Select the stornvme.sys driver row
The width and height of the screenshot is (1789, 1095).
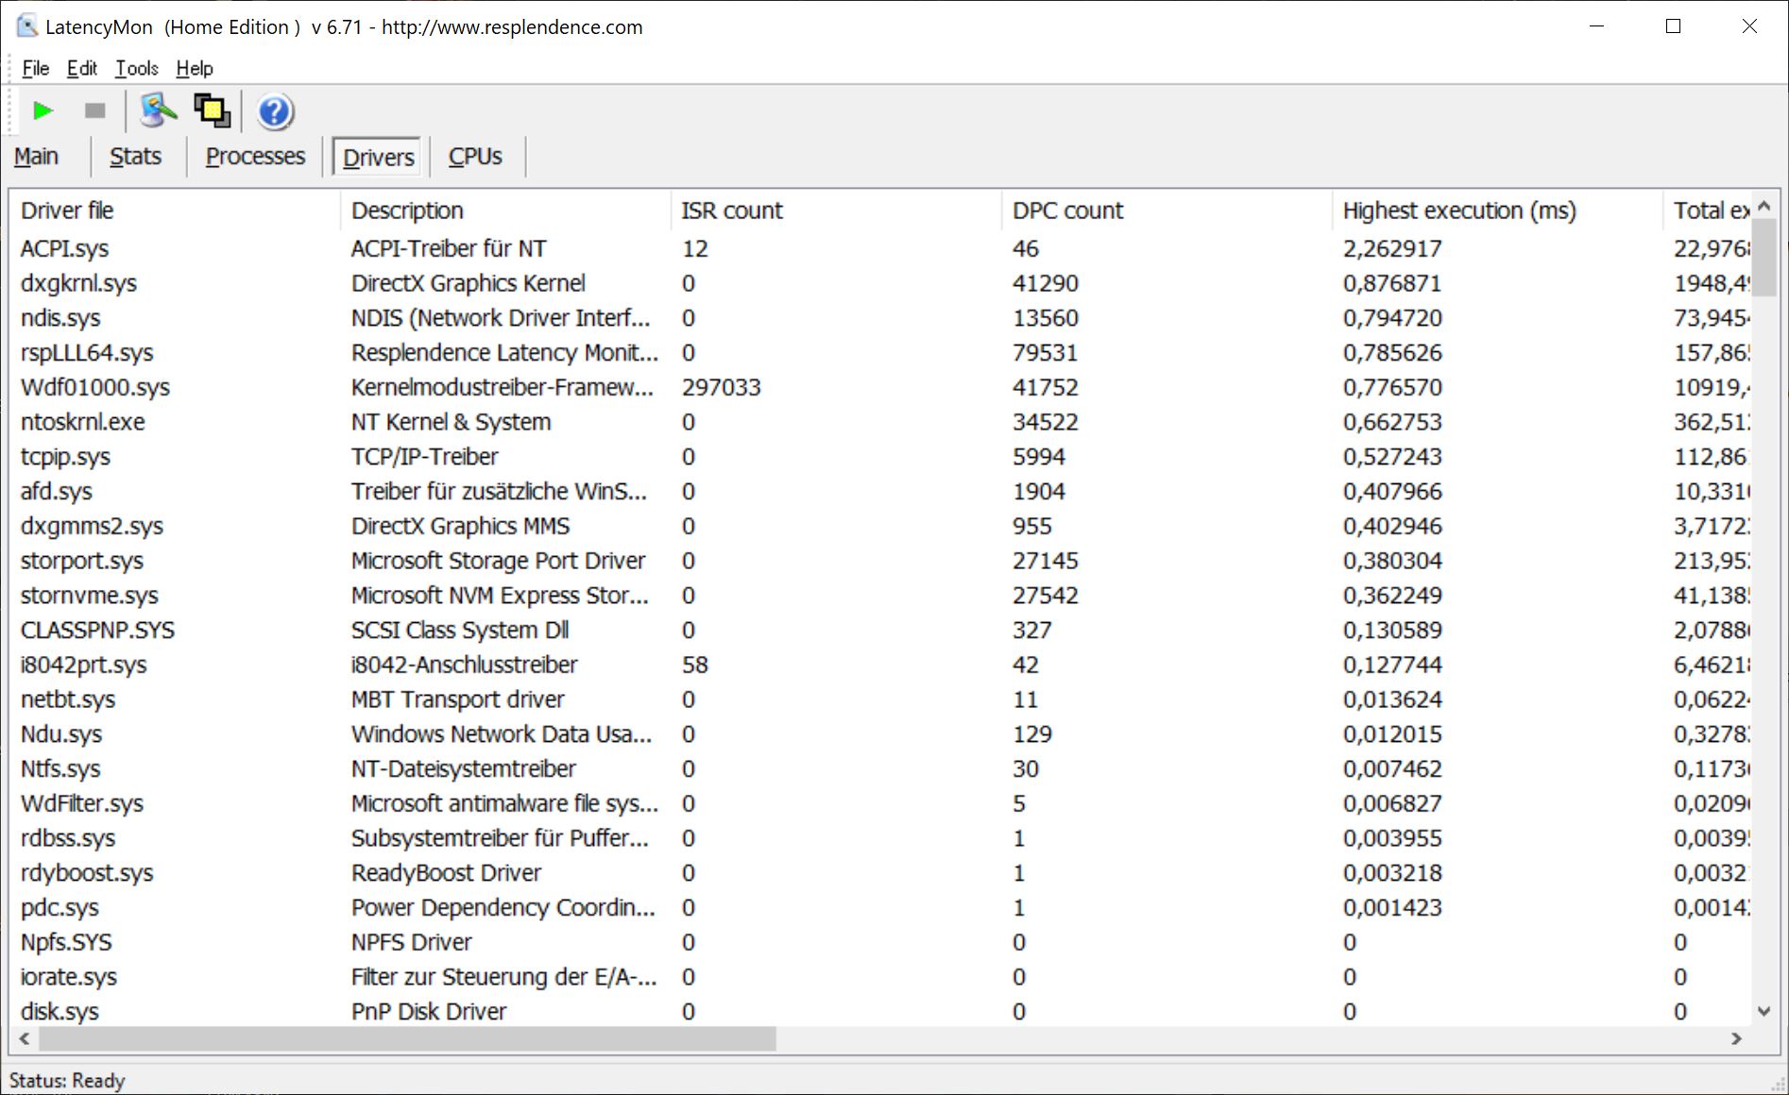[x=880, y=596]
